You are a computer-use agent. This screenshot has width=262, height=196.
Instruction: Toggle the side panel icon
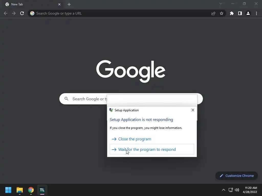(240, 13)
